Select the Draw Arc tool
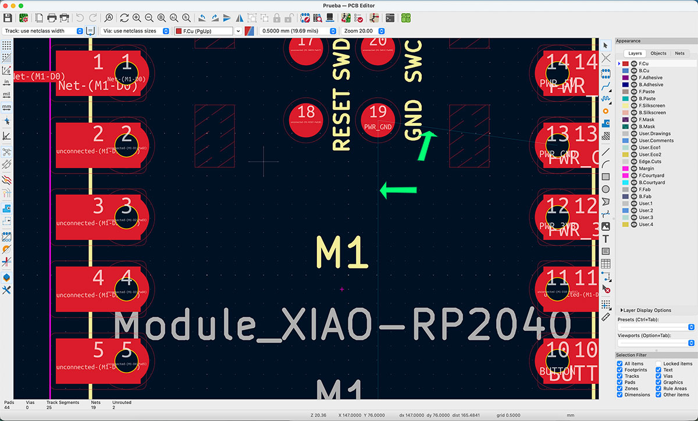 pyautogui.click(x=606, y=164)
